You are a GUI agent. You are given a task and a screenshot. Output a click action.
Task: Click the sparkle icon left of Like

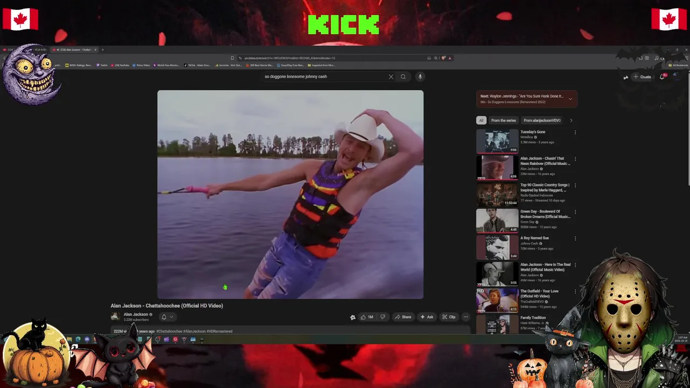click(x=353, y=317)
